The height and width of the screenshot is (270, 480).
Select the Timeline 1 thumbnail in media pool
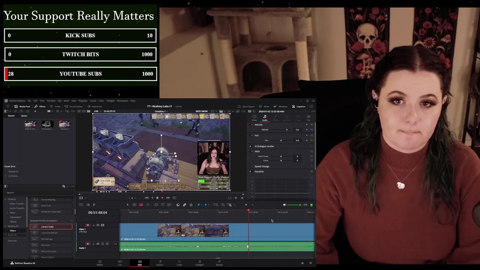[64, 124]
